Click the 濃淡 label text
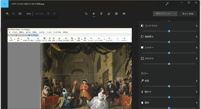This screenshot has width=201, height=109. coord(147,103)
